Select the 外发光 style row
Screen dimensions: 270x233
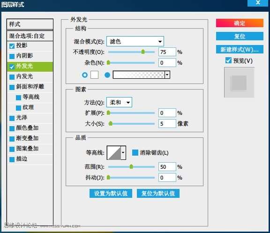click(30, 67)
